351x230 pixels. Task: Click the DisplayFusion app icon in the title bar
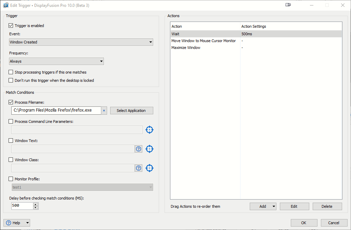coord(6,5)
